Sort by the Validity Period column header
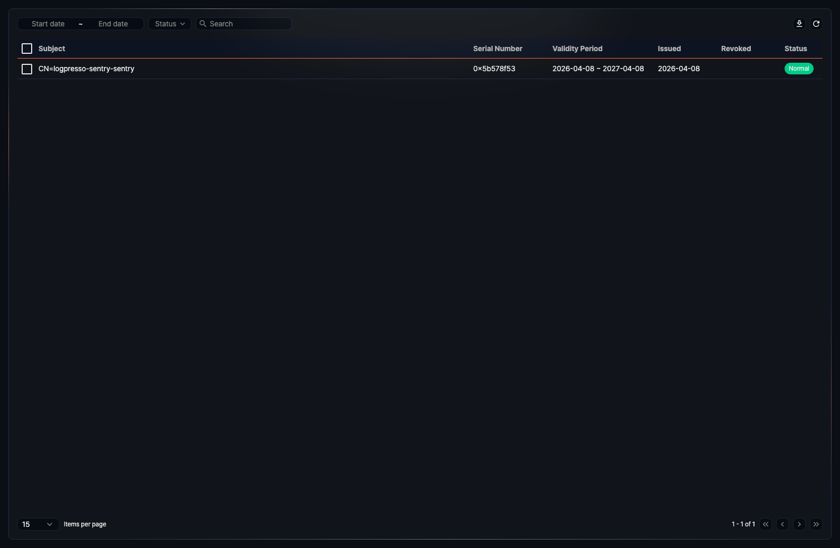This screenshot has width=840, height=548. (x=577, y=49)
